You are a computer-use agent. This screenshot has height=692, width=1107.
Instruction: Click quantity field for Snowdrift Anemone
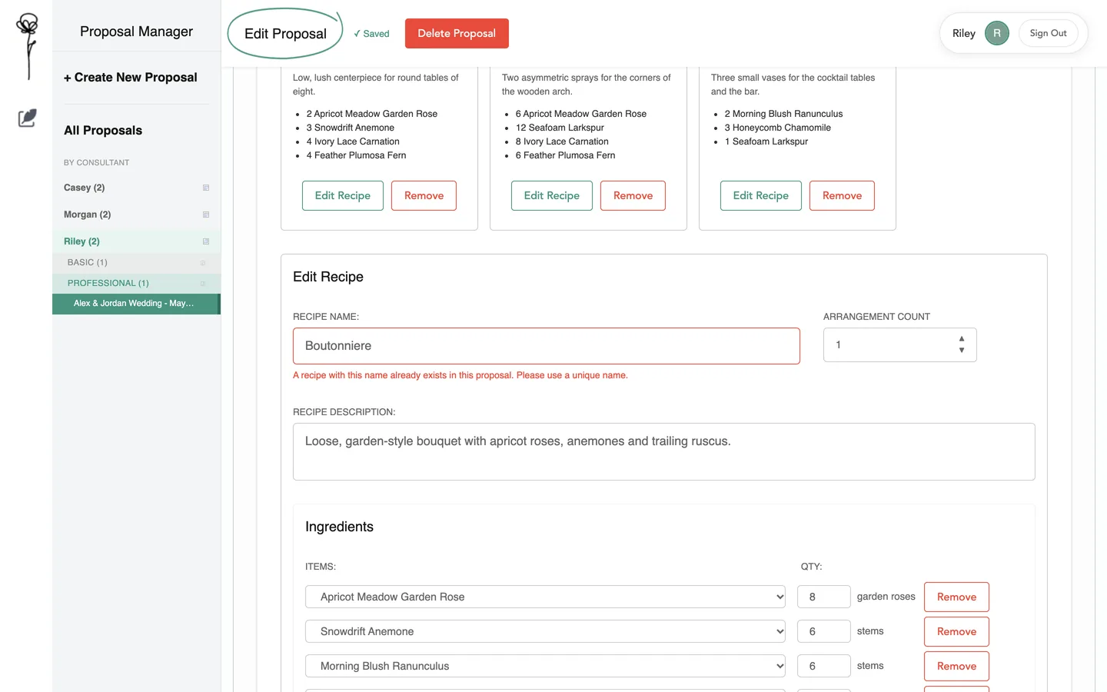pos(824,631)
